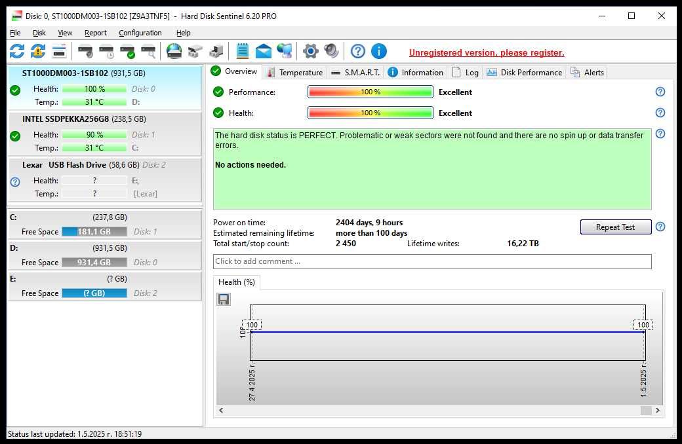Screen dimensions: 682x444
Task: Click the C: drive free space bar
Action: pos(94,232)
